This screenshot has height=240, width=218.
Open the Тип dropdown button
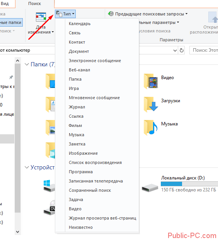click(65, 14)
